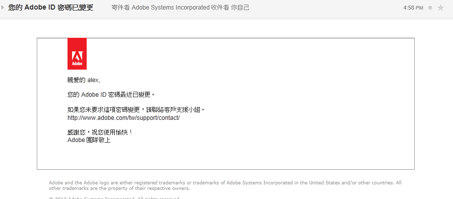Click the subject 您的 Adobe ID 密碼已變更
Image resolution: width=453 pixels, height=199 pixels.
click(x=51, y=8)
